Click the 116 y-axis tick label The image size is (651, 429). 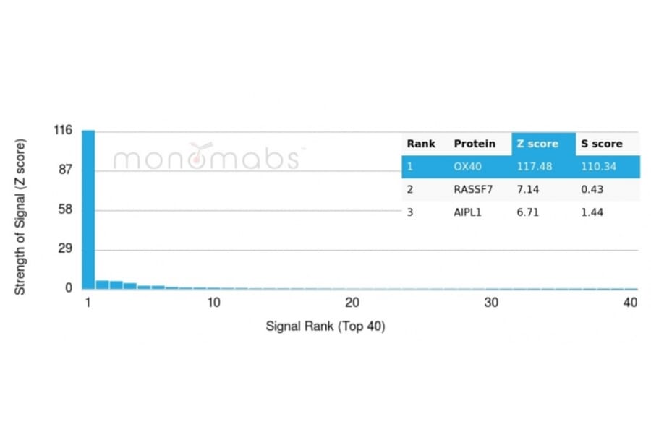(63, 131)
